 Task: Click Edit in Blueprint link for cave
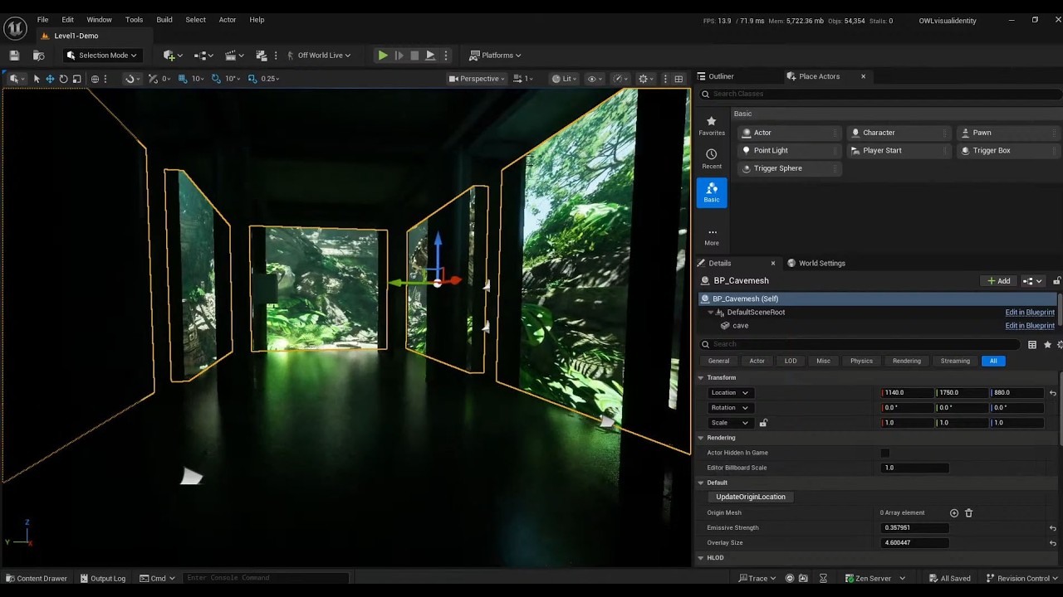point(1030,326)
